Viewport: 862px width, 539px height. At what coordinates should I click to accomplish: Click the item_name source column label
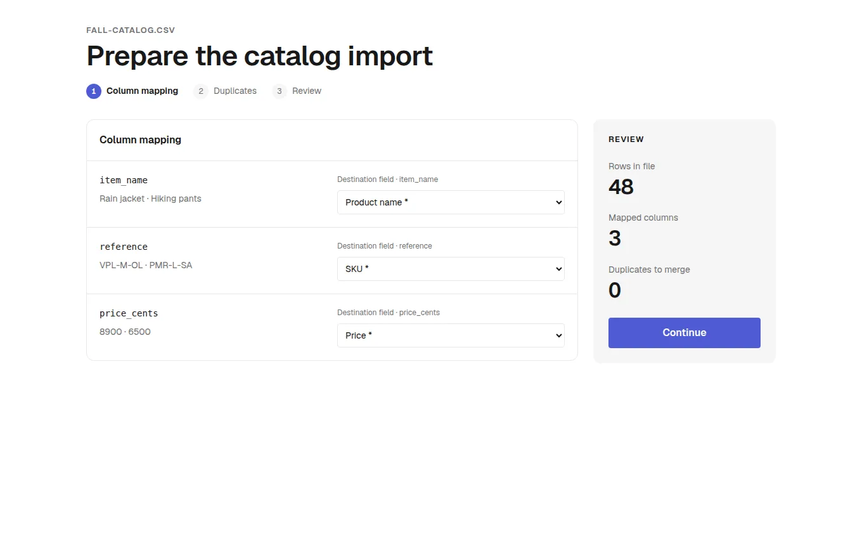click(x=124, y=180)
